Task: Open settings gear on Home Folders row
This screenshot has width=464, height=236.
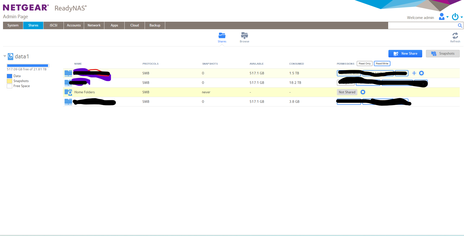Action: (363, 92)
